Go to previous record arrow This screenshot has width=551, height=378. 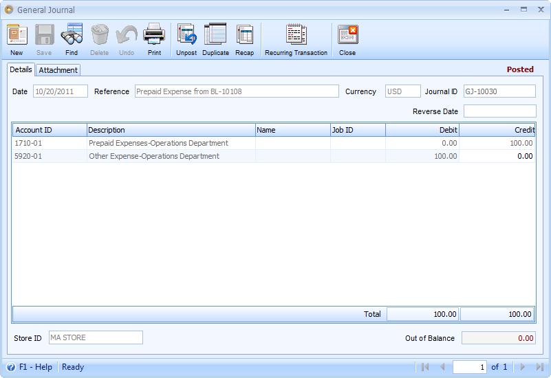(442, 367)
